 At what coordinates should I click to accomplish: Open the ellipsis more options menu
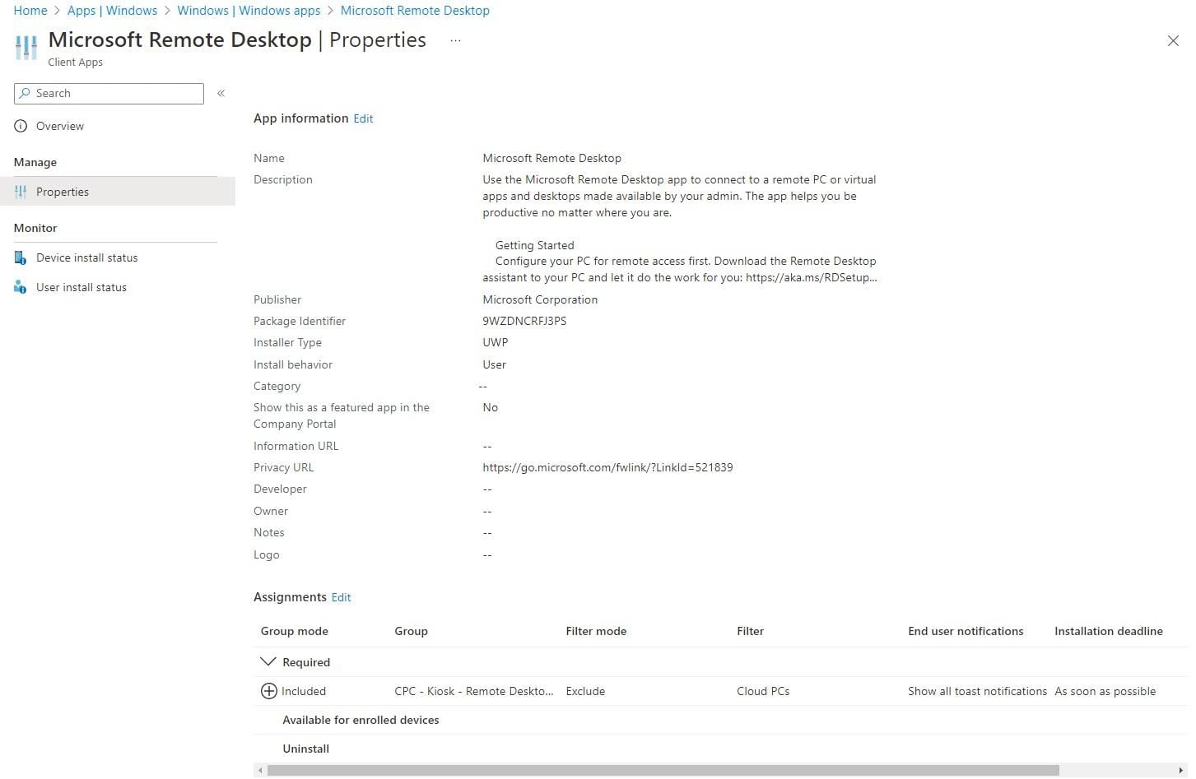click(455, 40)
